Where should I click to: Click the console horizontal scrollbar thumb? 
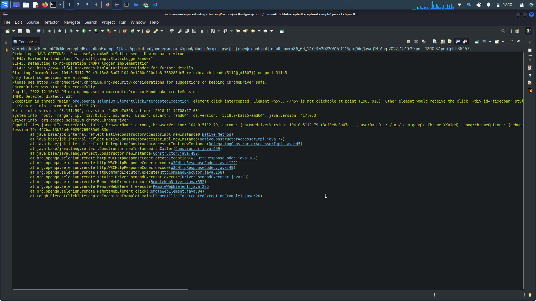click(100, 289)
